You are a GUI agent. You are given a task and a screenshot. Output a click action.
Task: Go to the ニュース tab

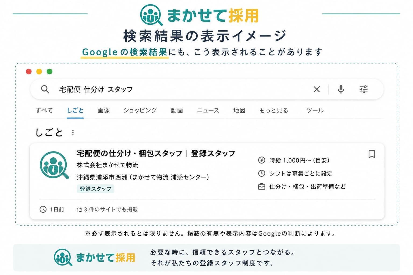pyautogui.click(x=208, y=110)
